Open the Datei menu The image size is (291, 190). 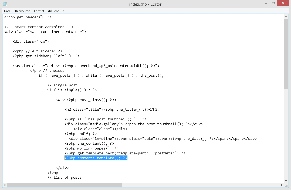click(8, 11)
